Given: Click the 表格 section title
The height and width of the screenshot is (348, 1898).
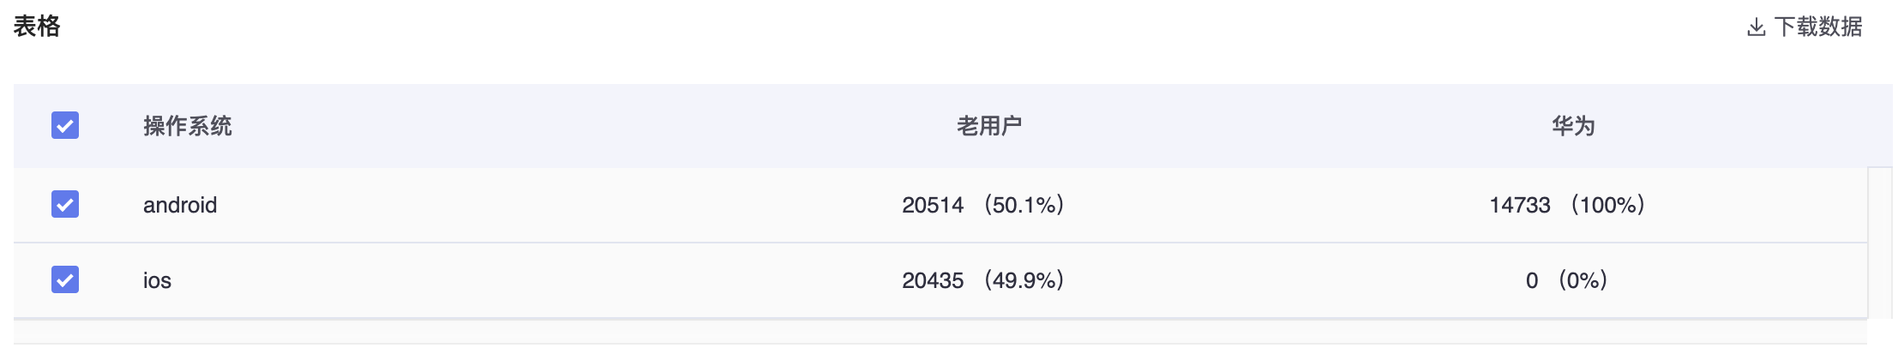Looking at the screenshot, I should [x=37, y=27].
